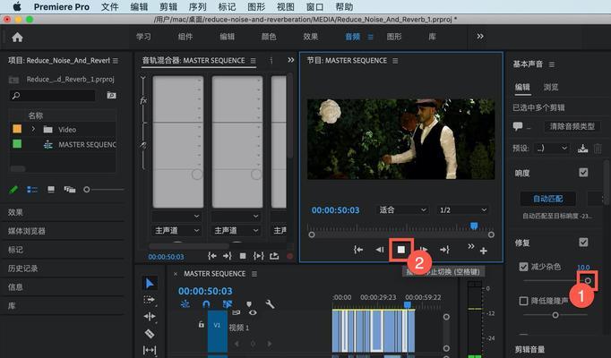
Task: Save the Essential Sound preset
Action: click(582, 149)
